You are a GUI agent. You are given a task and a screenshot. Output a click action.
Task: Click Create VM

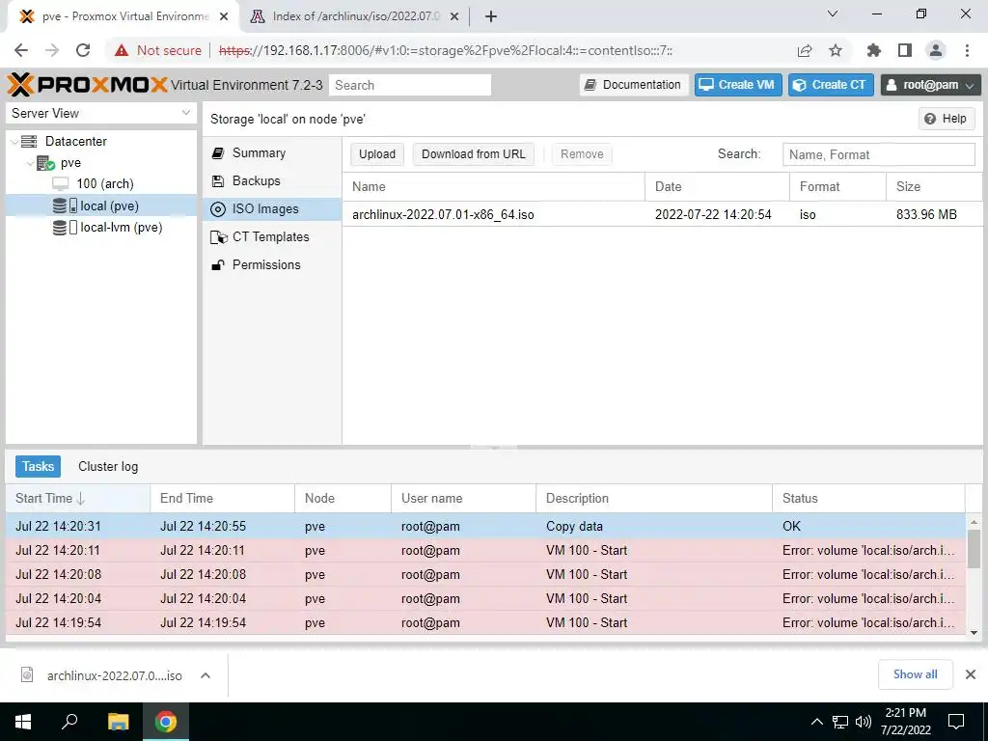[738, 85]
